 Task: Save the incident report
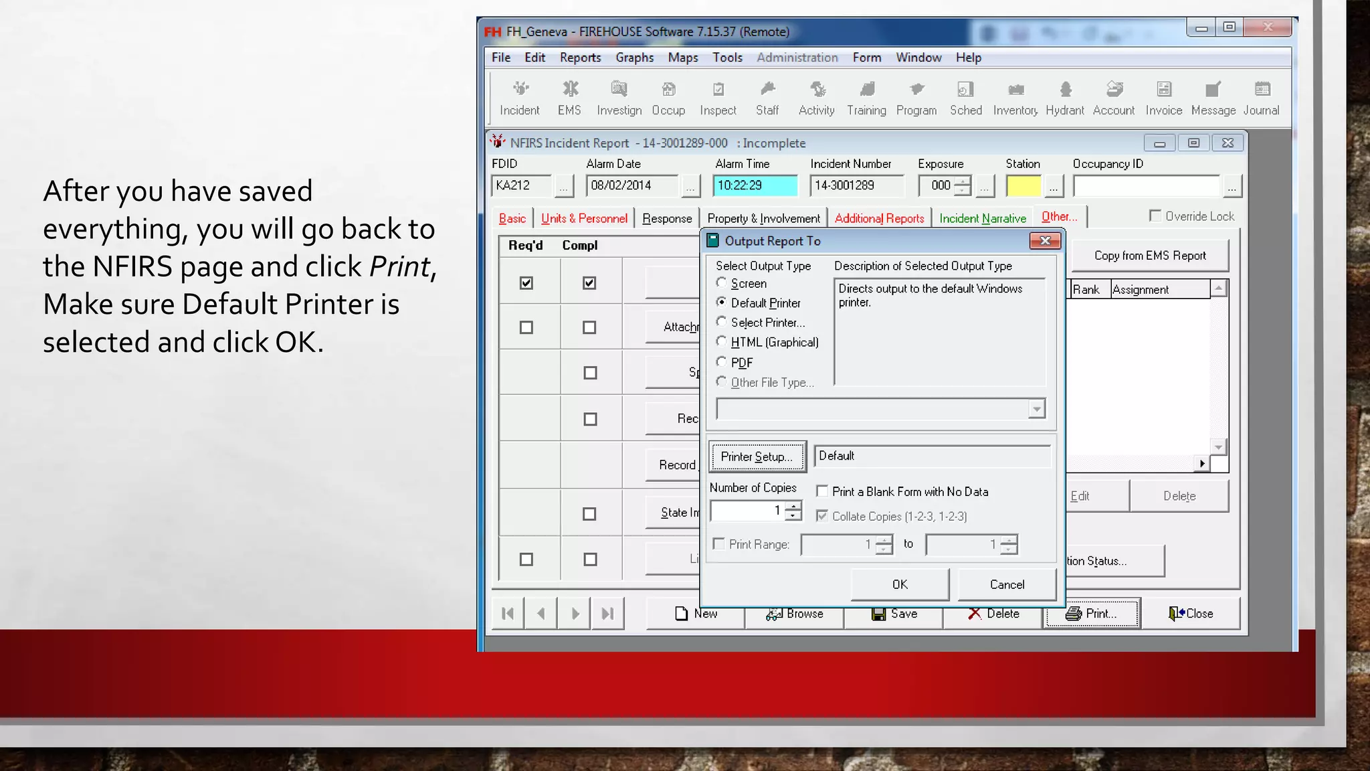pos(894,614)
